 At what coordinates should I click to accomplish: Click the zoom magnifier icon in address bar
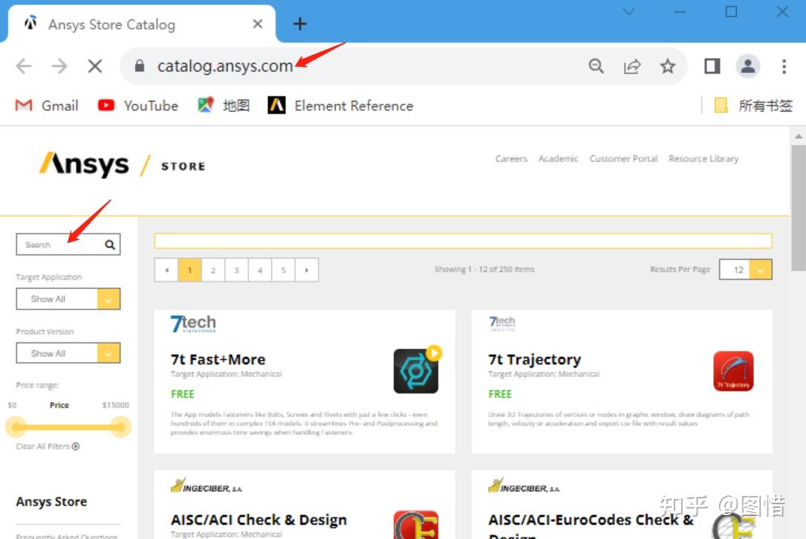(596, 66)
